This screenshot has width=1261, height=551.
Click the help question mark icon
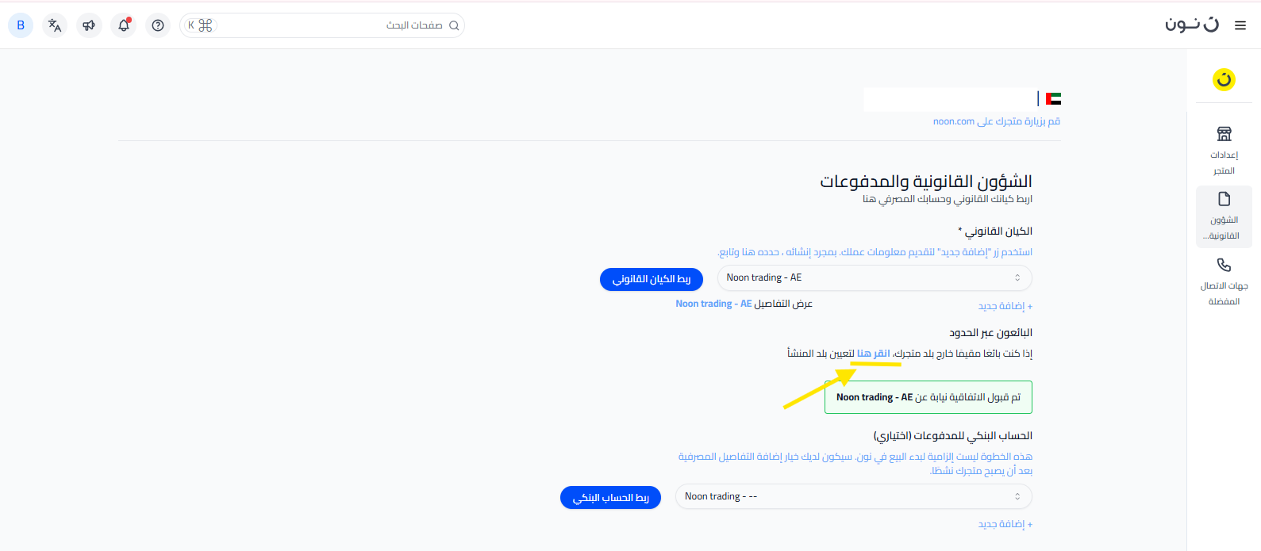[158, 25]
